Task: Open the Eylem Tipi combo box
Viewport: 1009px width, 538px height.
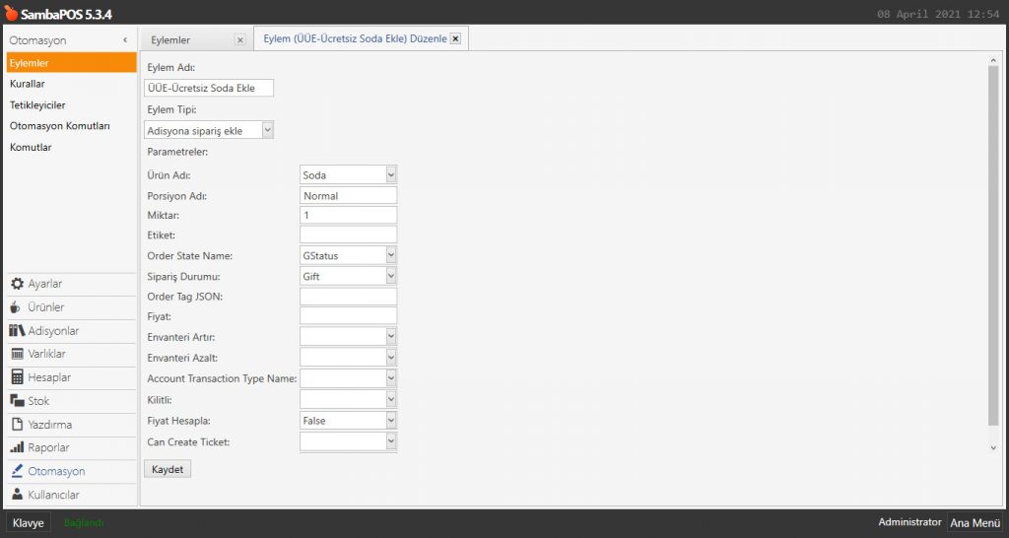Action: (x=268, y=130)
